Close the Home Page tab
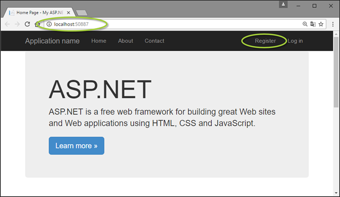Image resolution: width=340 pixels, height=197 pixels. (x=68, y=13)
